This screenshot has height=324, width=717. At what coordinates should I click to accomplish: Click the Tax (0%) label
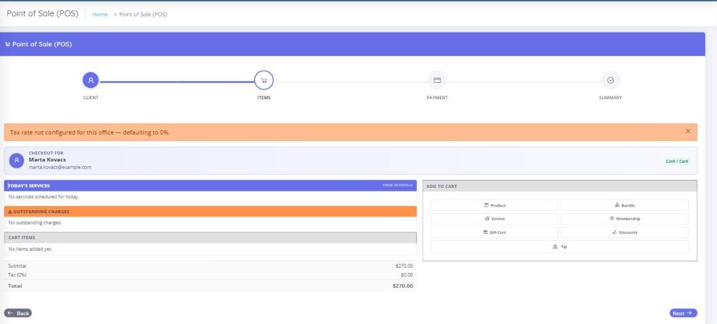coord(17,275)
